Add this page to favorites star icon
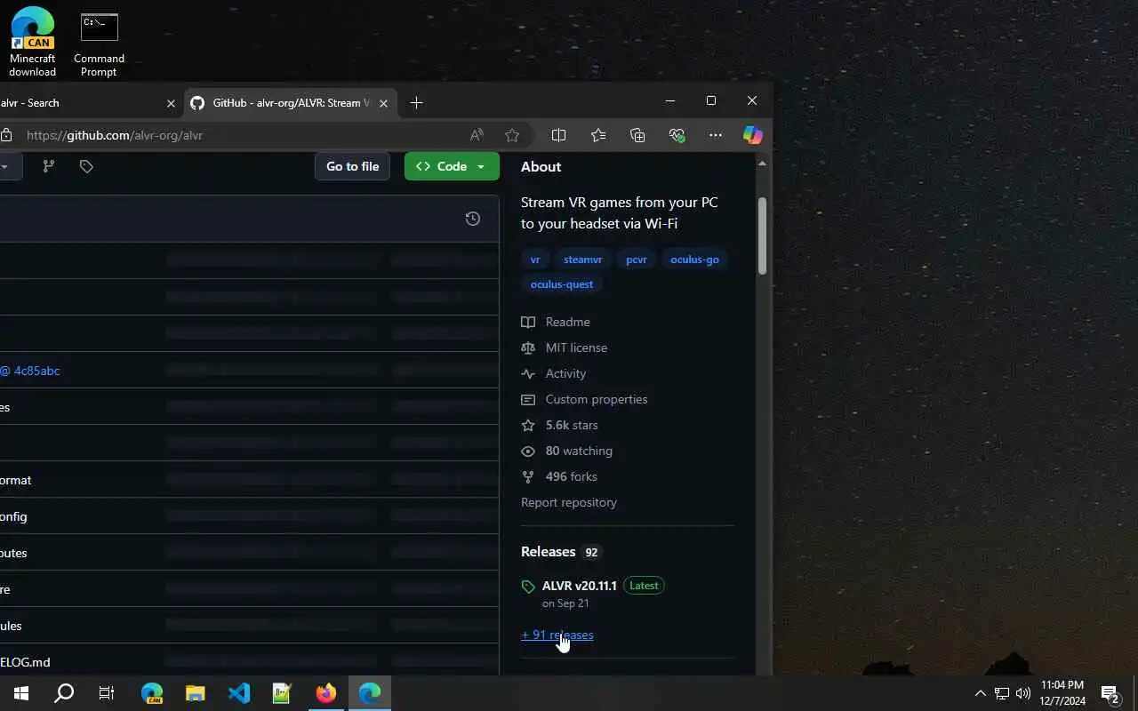Screen dimensions: 1138x711 [512, 135]
